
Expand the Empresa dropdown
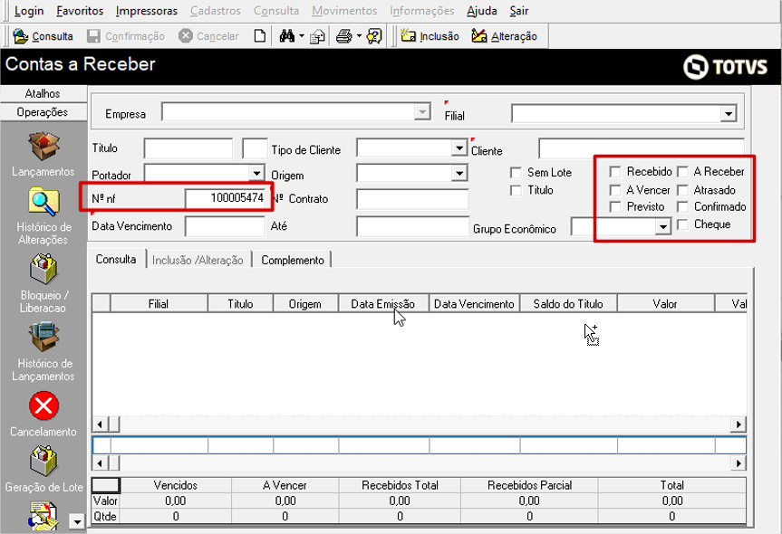click(x=422, y=112)
